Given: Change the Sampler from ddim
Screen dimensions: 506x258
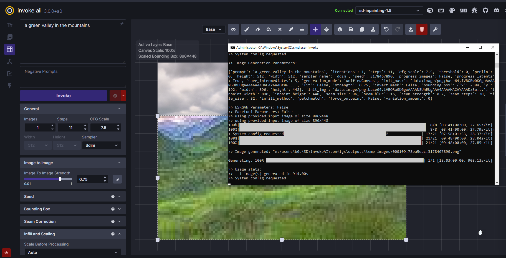Looking at the screenshot, I should point(102,145).
